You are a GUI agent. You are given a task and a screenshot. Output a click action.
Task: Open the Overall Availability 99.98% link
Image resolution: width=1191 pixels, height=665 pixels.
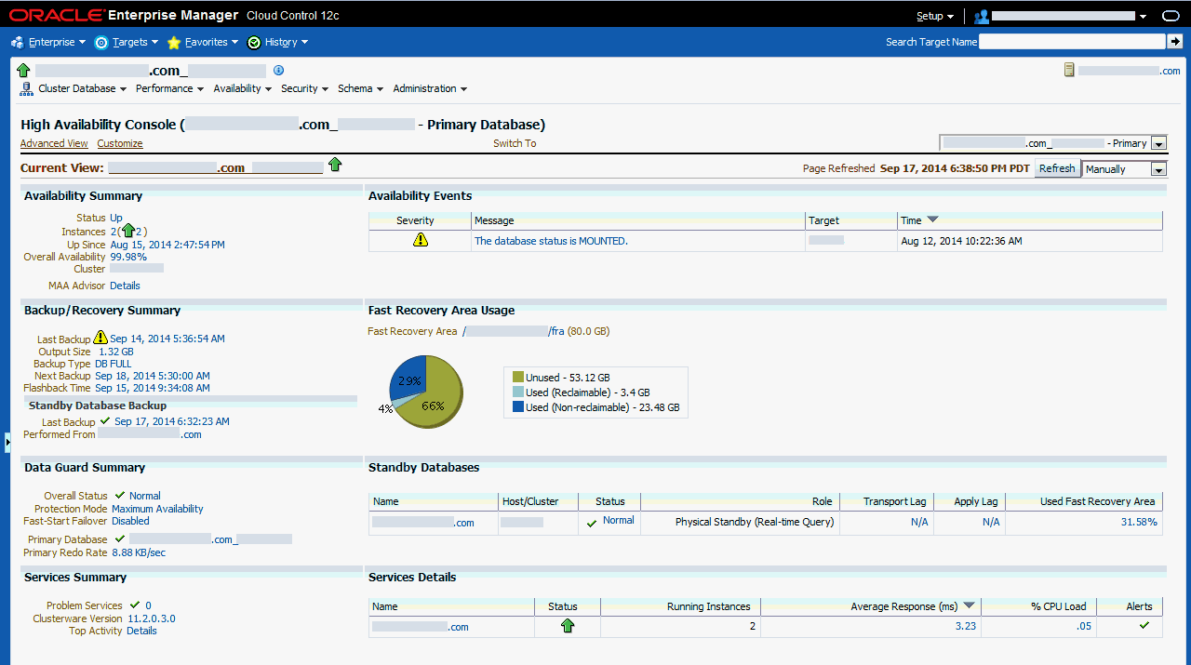pos(128,257)
